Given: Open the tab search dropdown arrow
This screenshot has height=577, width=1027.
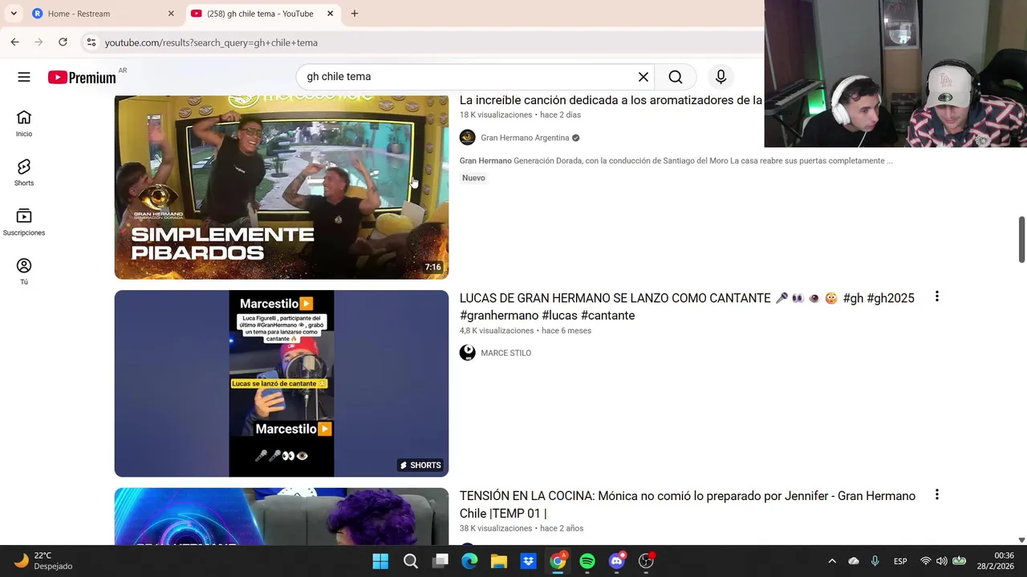Looking at the screenshot, I should [x=14, y=14].
